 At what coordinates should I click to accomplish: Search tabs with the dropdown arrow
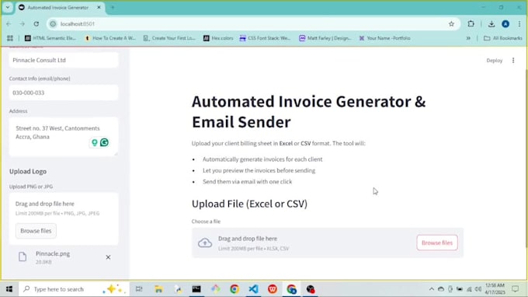click(x=8, y=8)
